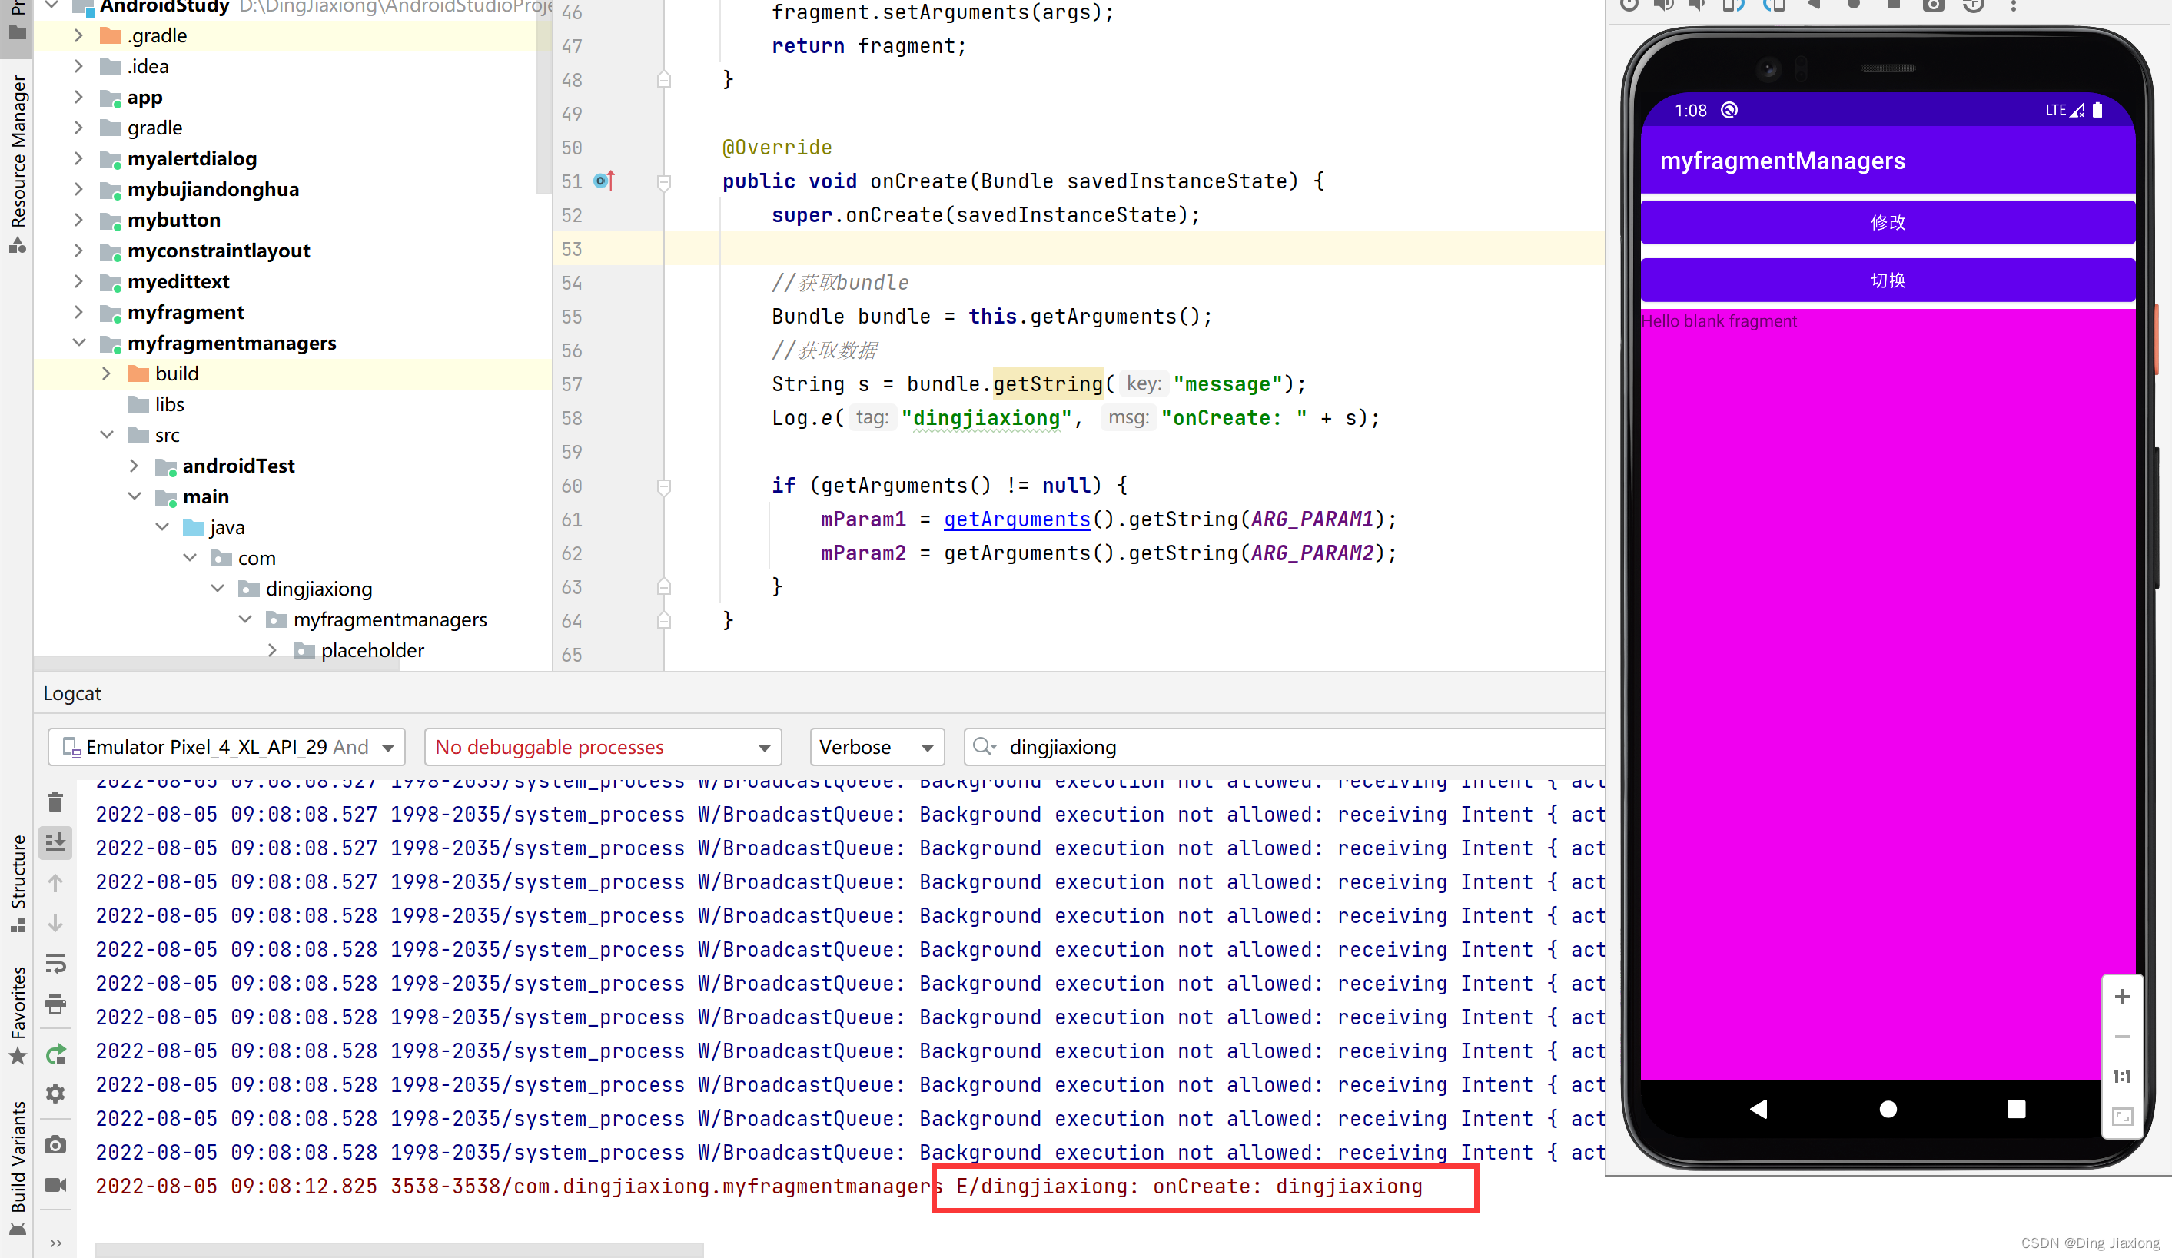Take emulator screenshot with toolbar camera icon

point(1933,5)
